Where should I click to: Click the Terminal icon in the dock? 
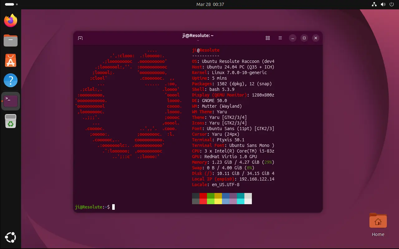11,101
